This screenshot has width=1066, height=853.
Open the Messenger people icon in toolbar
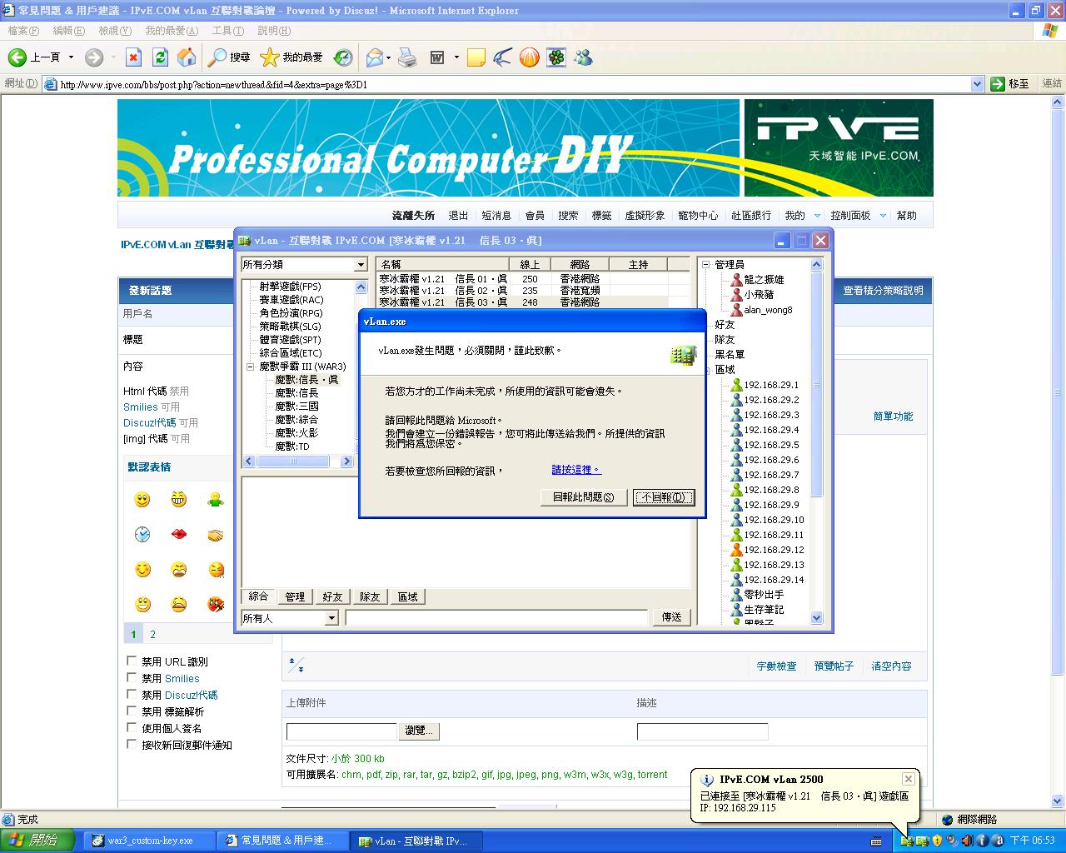(583, 57)
